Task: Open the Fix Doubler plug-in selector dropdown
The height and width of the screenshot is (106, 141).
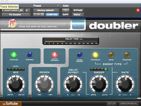Action: tap(16, 15)
